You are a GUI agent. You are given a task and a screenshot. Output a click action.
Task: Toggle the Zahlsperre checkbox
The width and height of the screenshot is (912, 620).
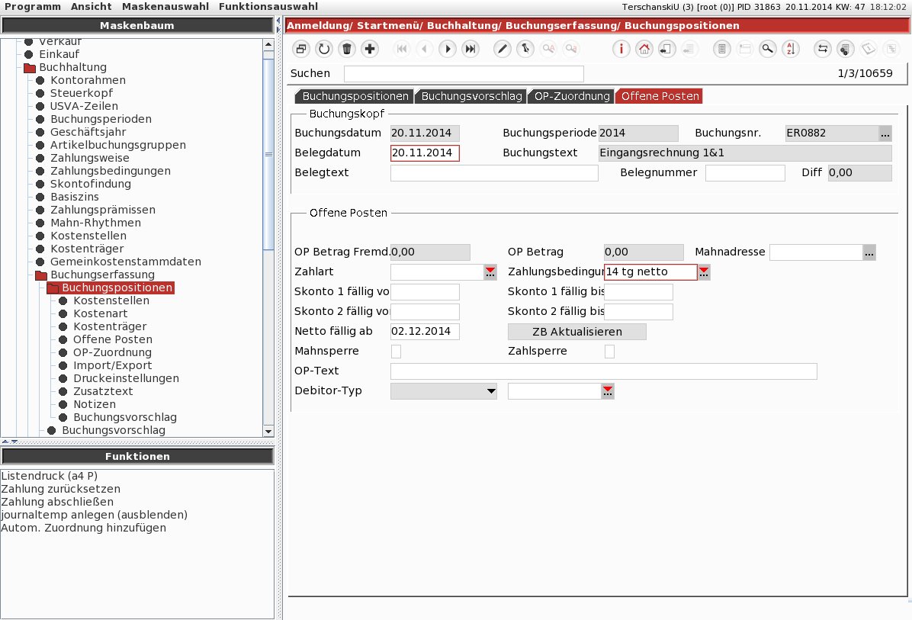tap(609, 352)
